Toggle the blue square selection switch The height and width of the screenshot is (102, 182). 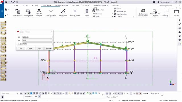(31, 93)
